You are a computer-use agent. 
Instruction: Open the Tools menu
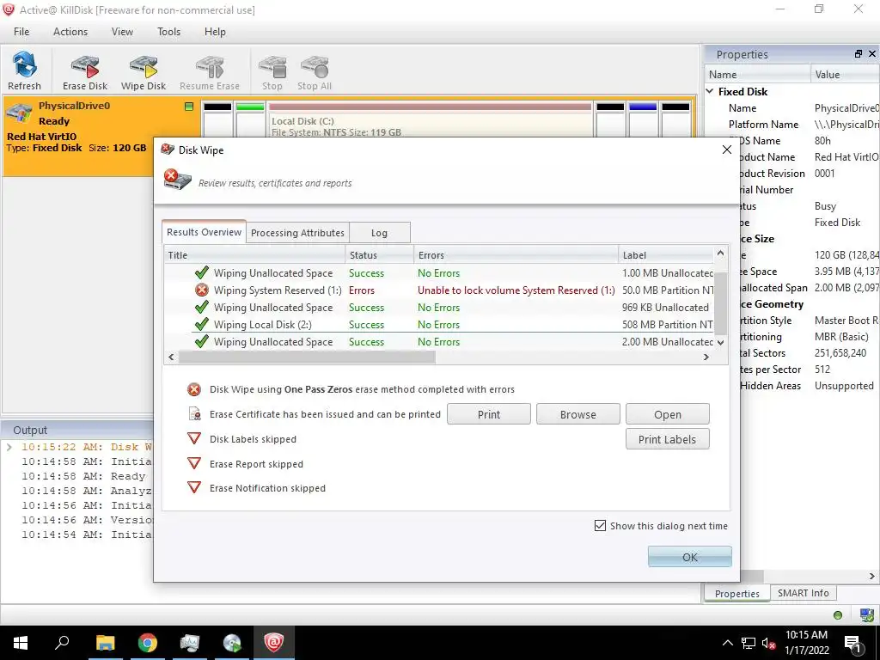[168, 32]
